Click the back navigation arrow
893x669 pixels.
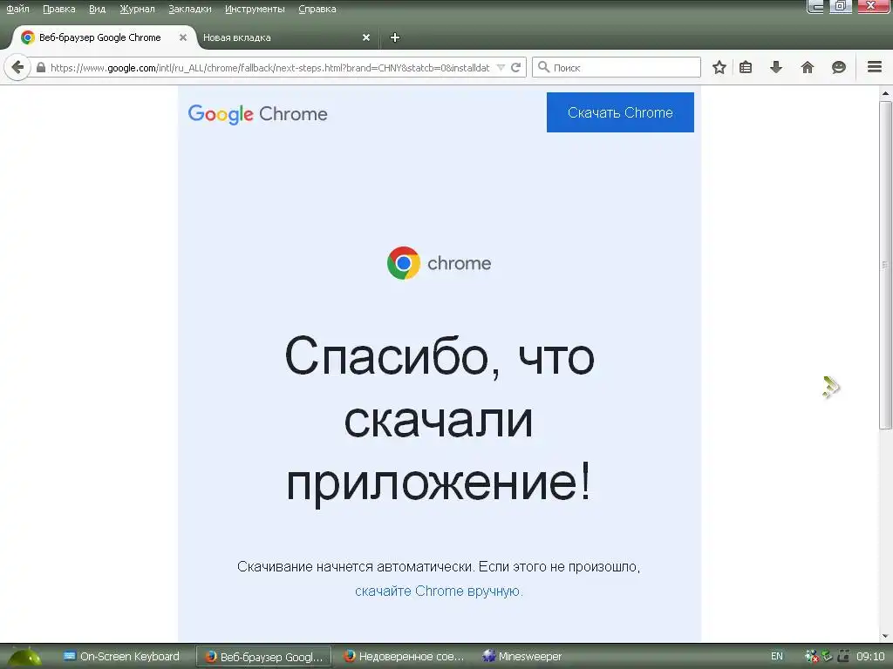(x=17, y=68)
